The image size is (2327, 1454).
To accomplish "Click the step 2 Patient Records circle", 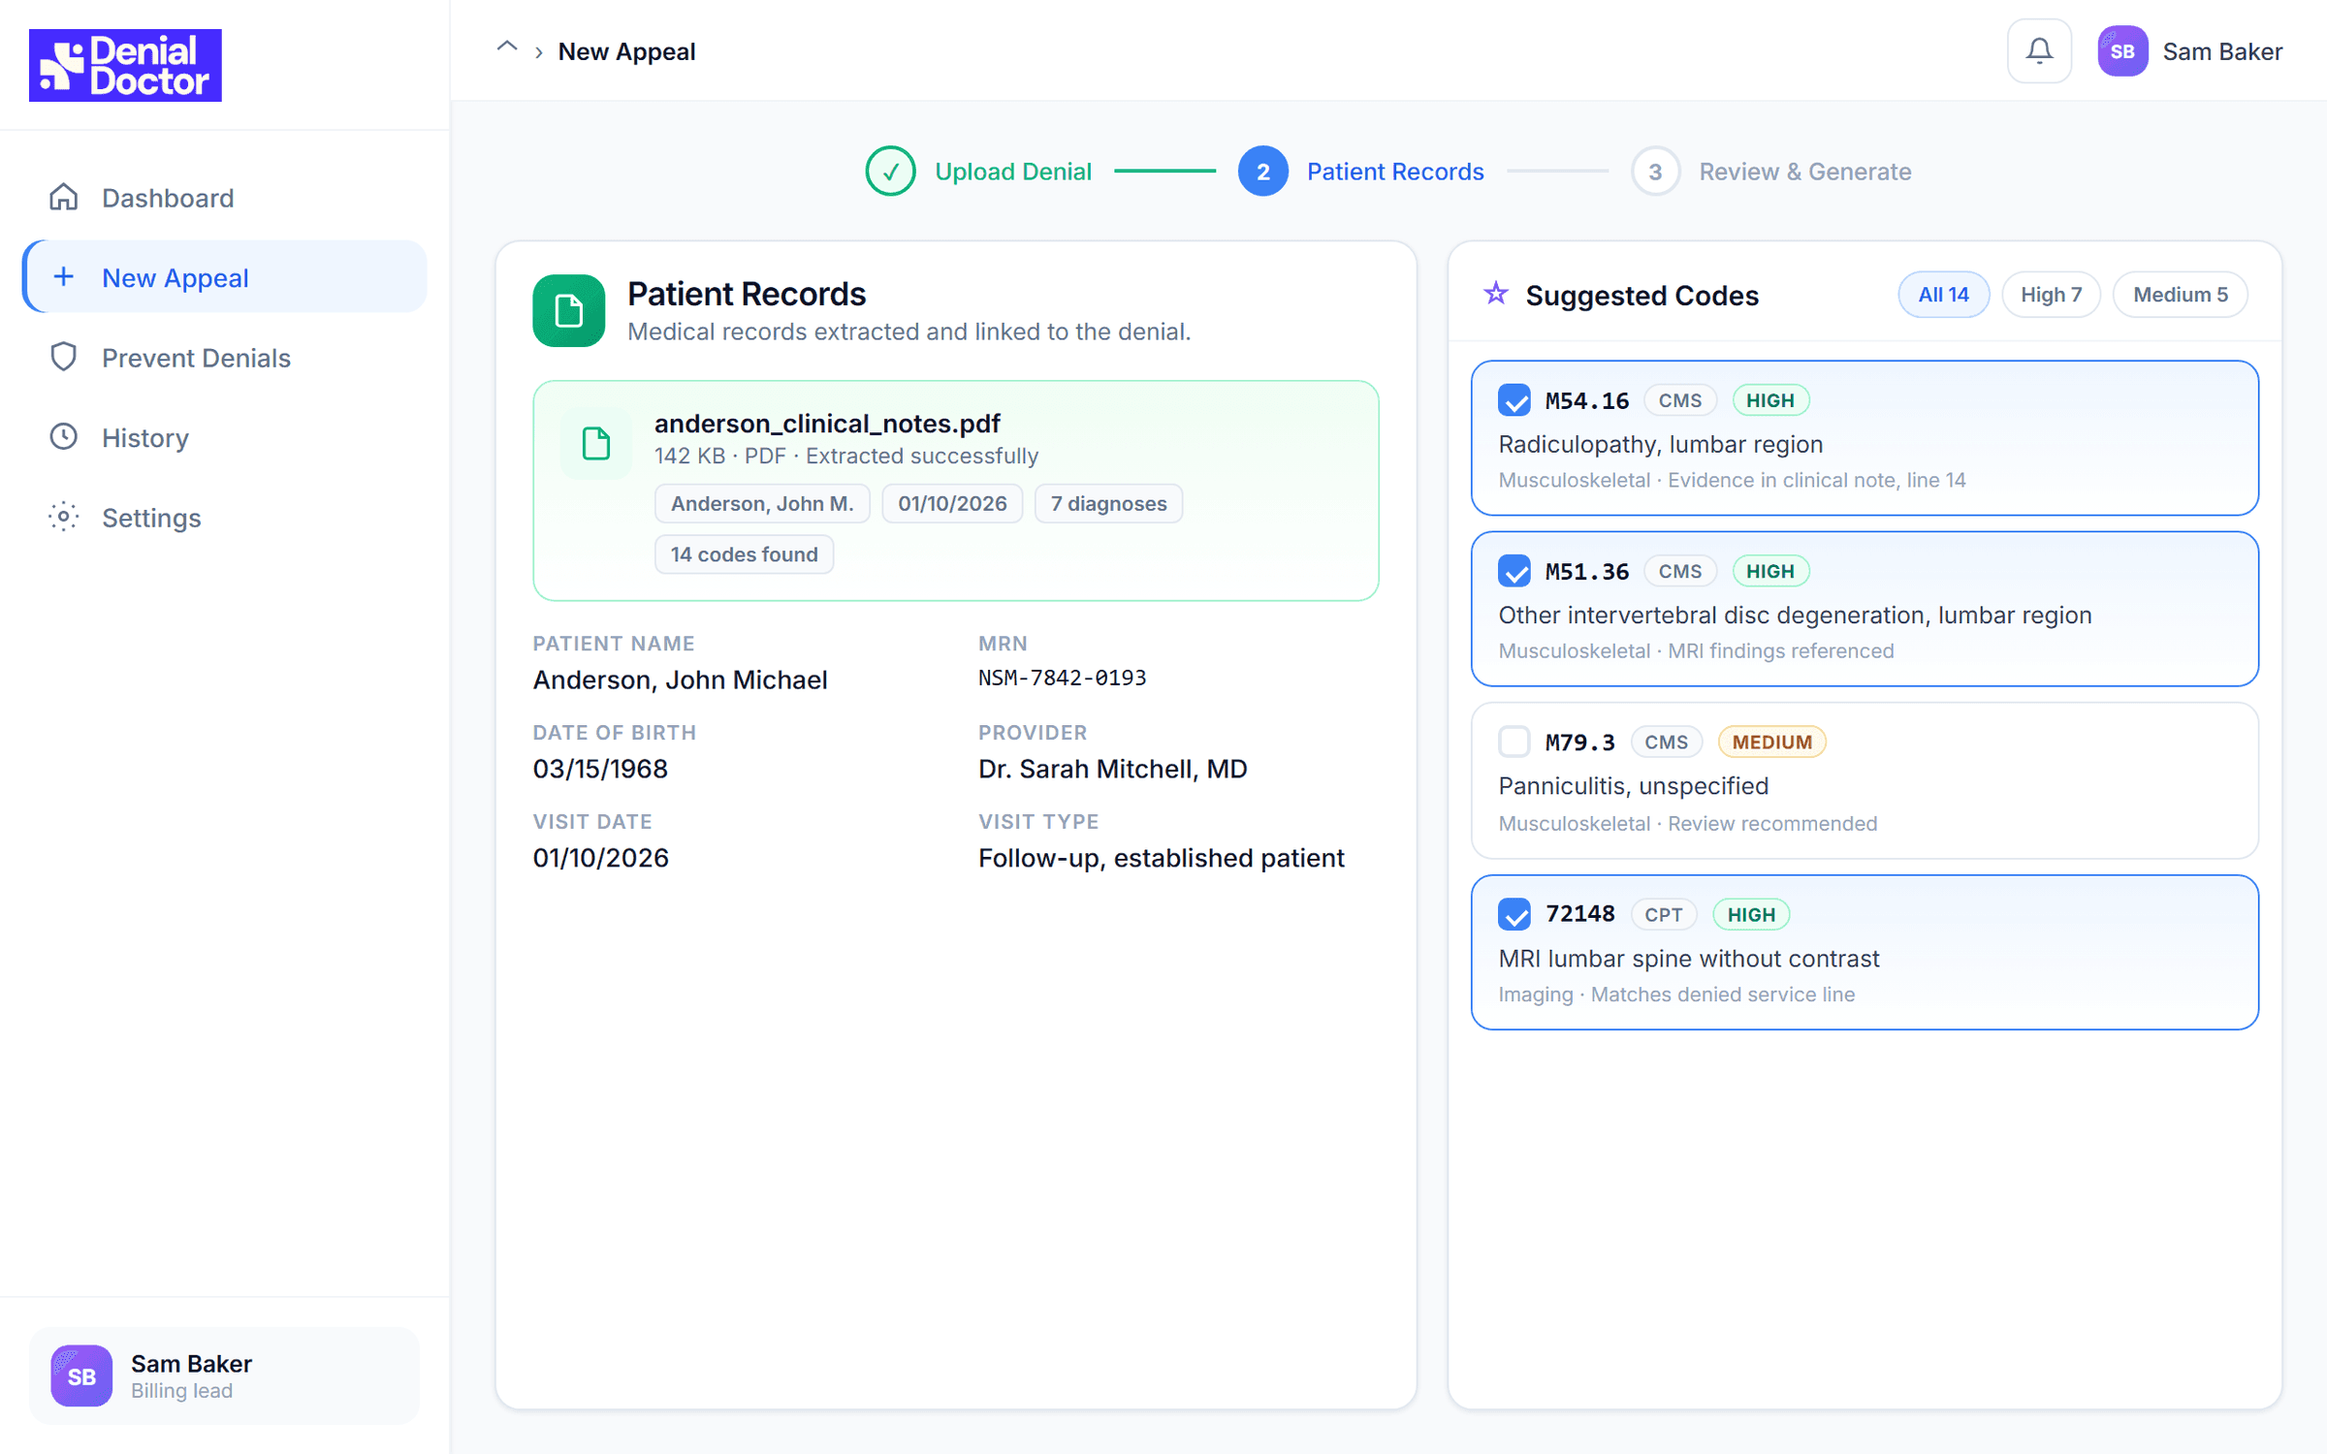I will tap(1262, 172).
